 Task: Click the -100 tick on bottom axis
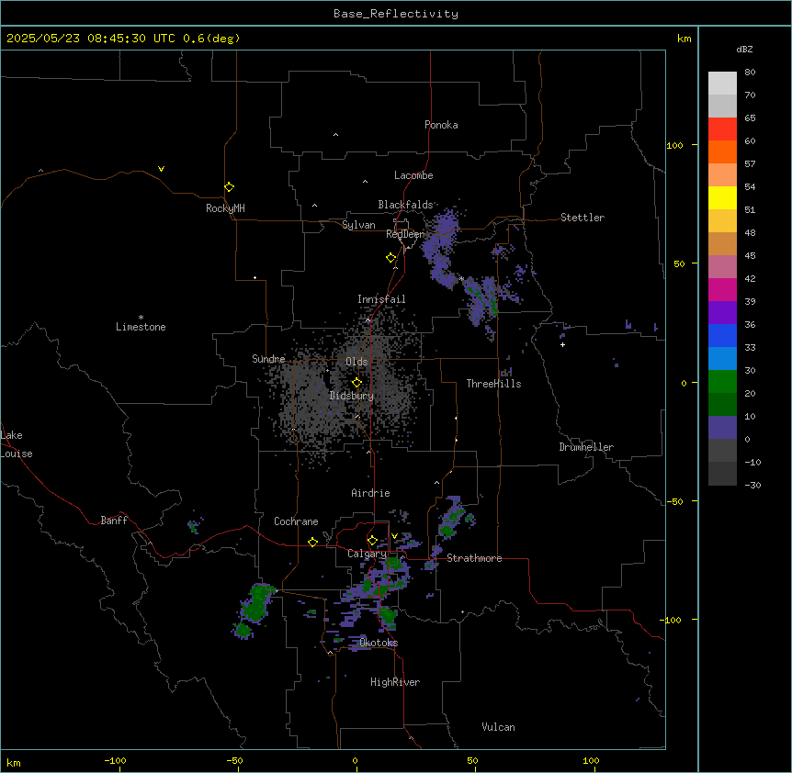pyautogui.click(x=115, y=760)
